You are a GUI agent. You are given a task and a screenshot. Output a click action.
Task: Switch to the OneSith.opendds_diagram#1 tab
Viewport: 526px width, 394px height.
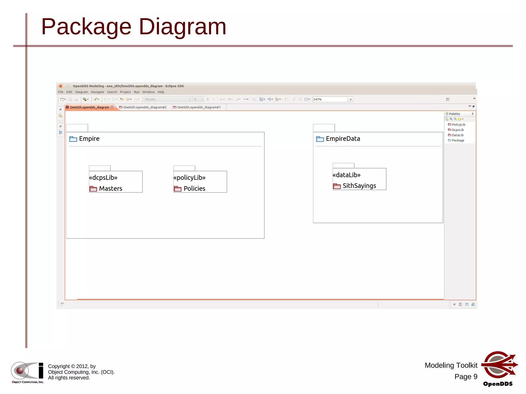(199, 107)
